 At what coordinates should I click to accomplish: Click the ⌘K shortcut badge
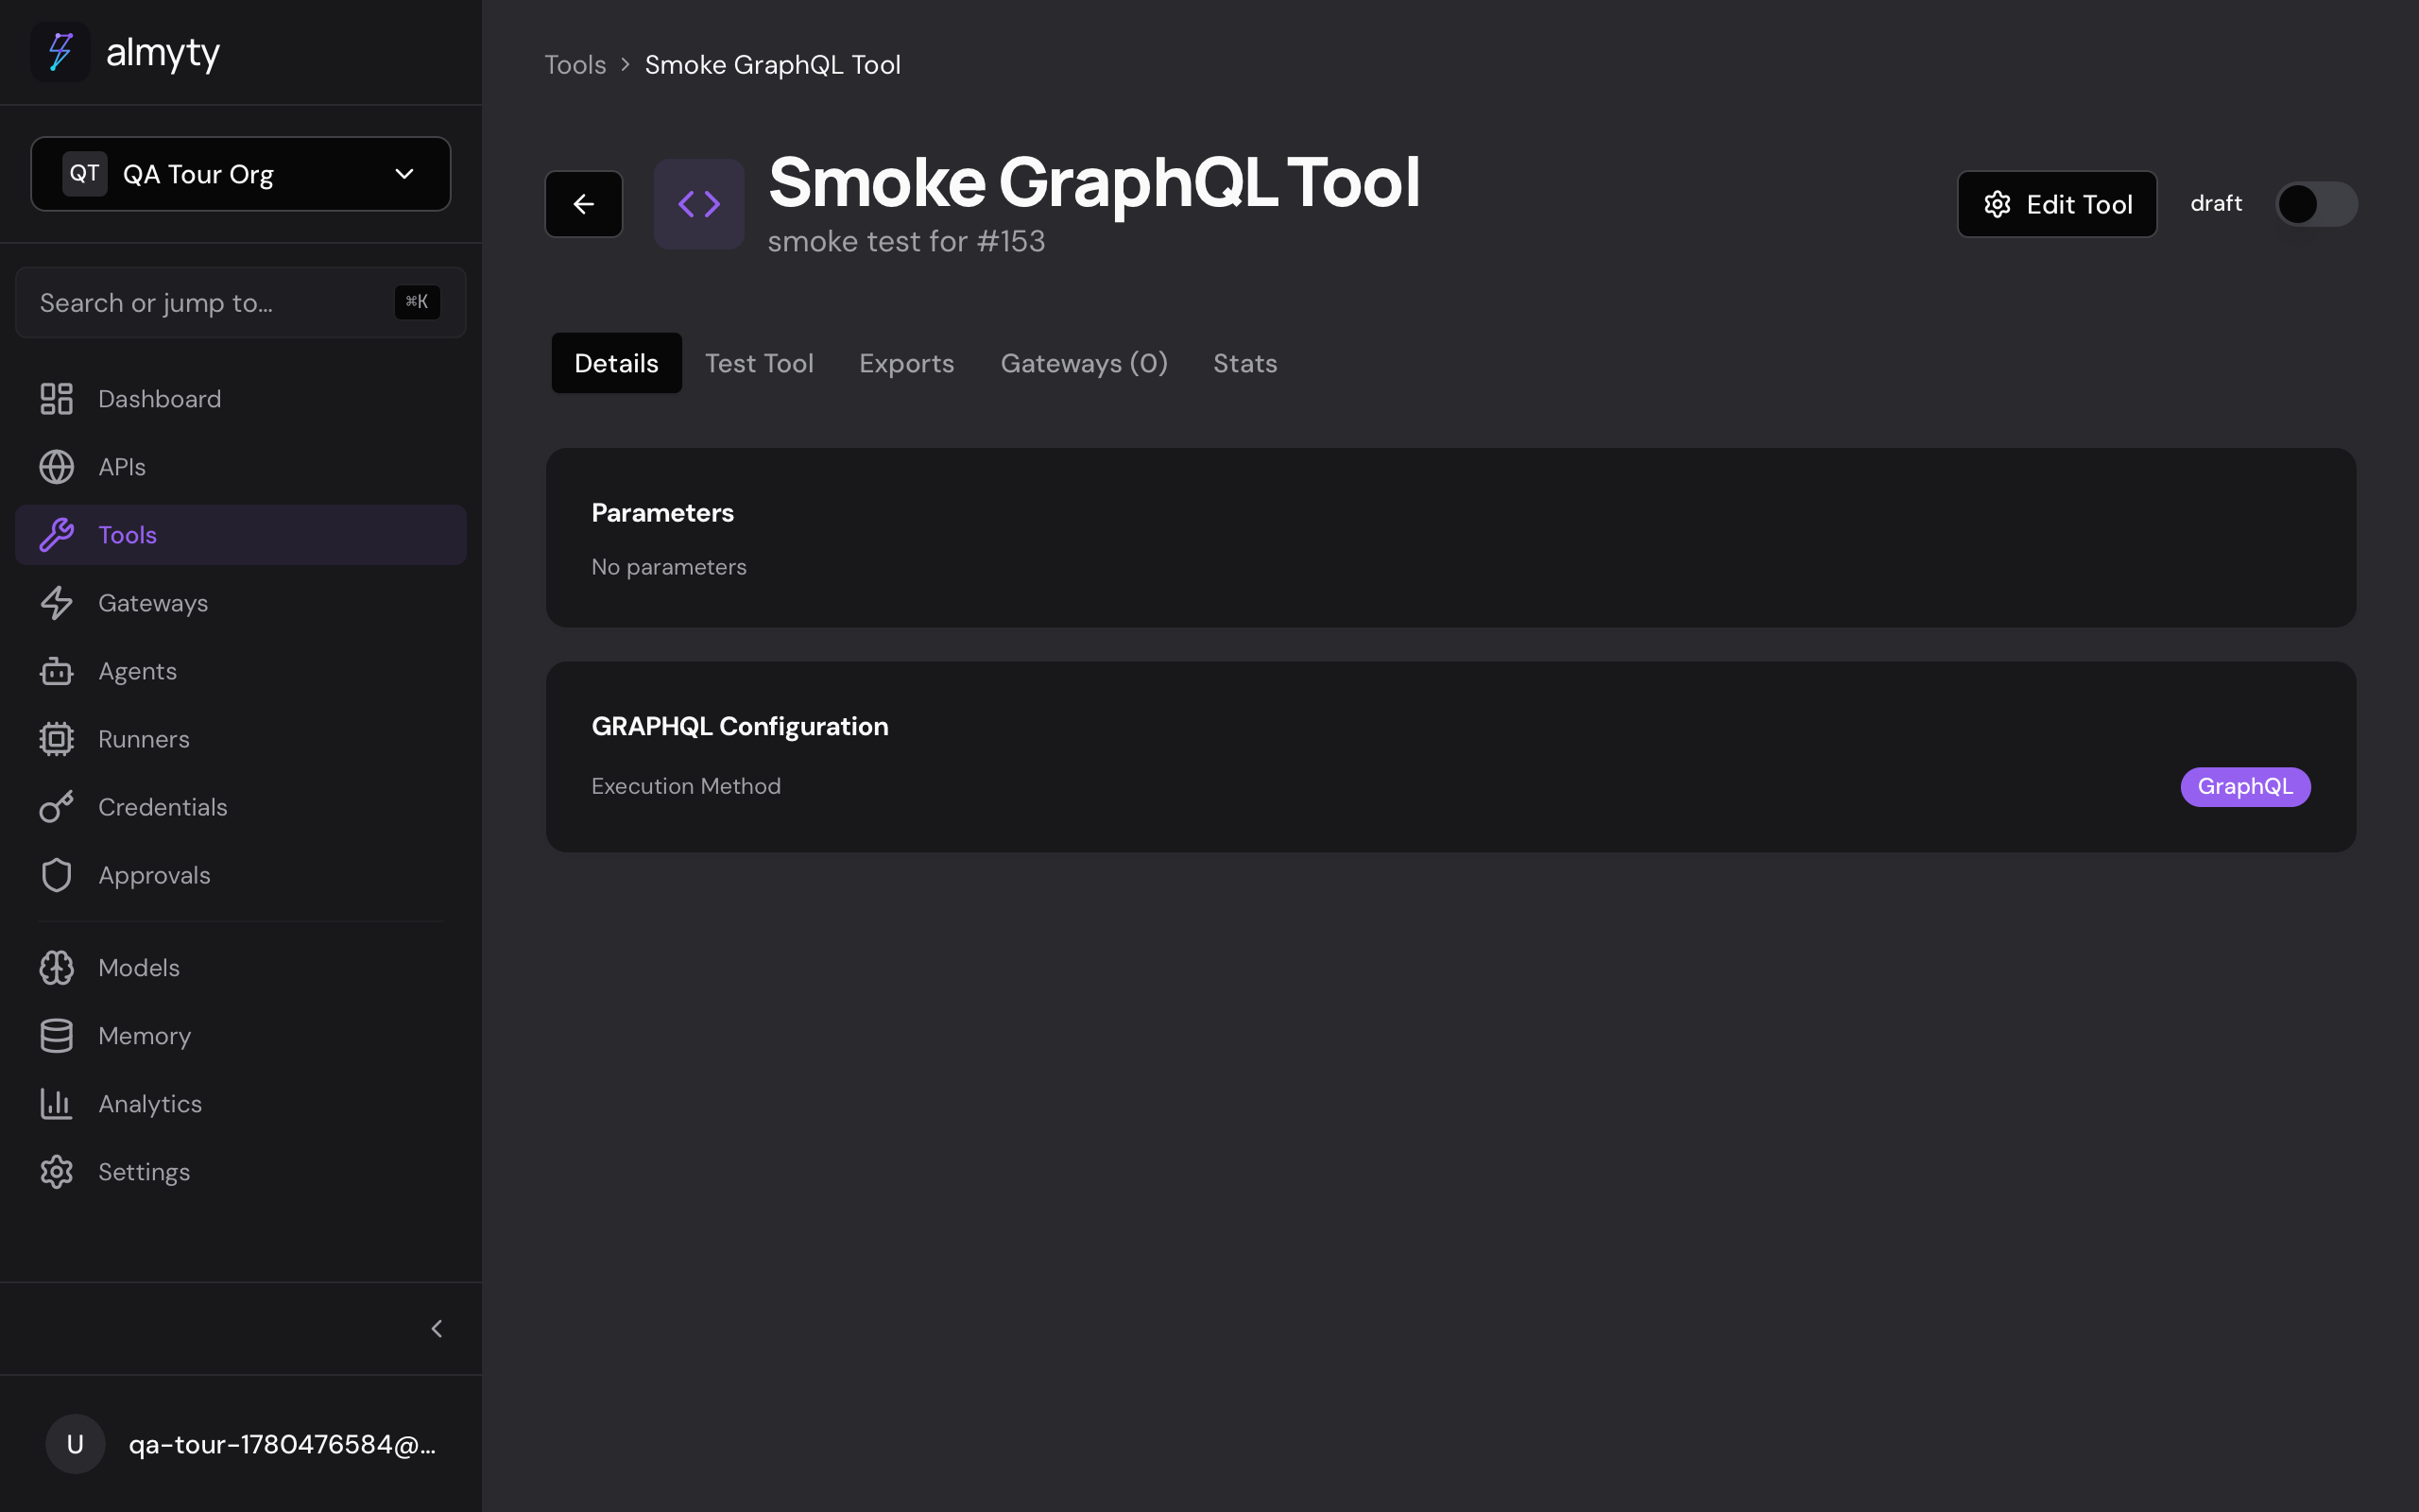click(418, 302)
